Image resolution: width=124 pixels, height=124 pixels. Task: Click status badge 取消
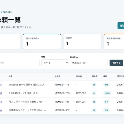click(x=106, y=110)
